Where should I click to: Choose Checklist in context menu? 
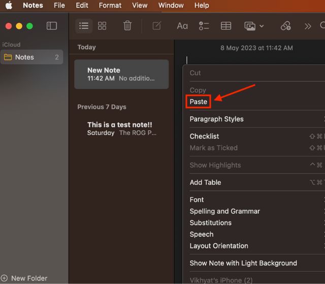[205, 136]
